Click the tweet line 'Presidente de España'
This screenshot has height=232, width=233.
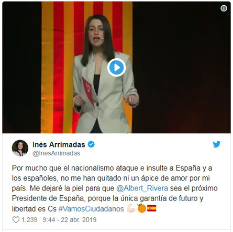(x=107, y=198)
